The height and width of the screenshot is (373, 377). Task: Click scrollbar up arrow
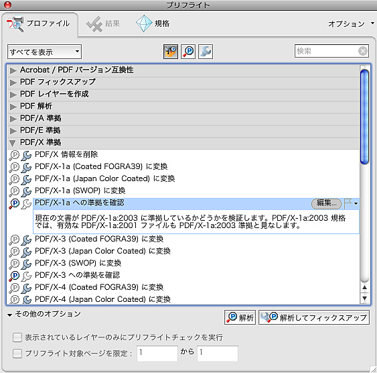click(364, 288)
